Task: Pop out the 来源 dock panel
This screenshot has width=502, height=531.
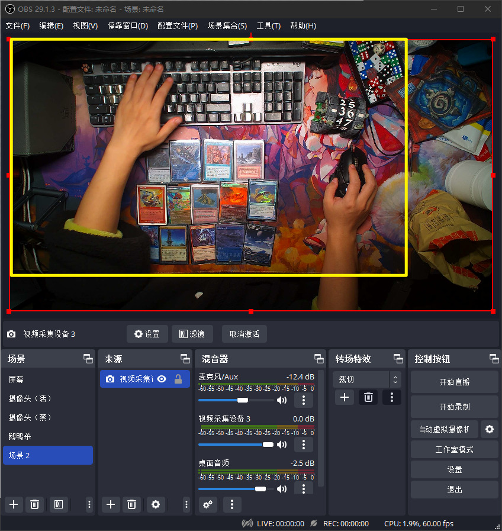Action: click(x=185, y=359)
